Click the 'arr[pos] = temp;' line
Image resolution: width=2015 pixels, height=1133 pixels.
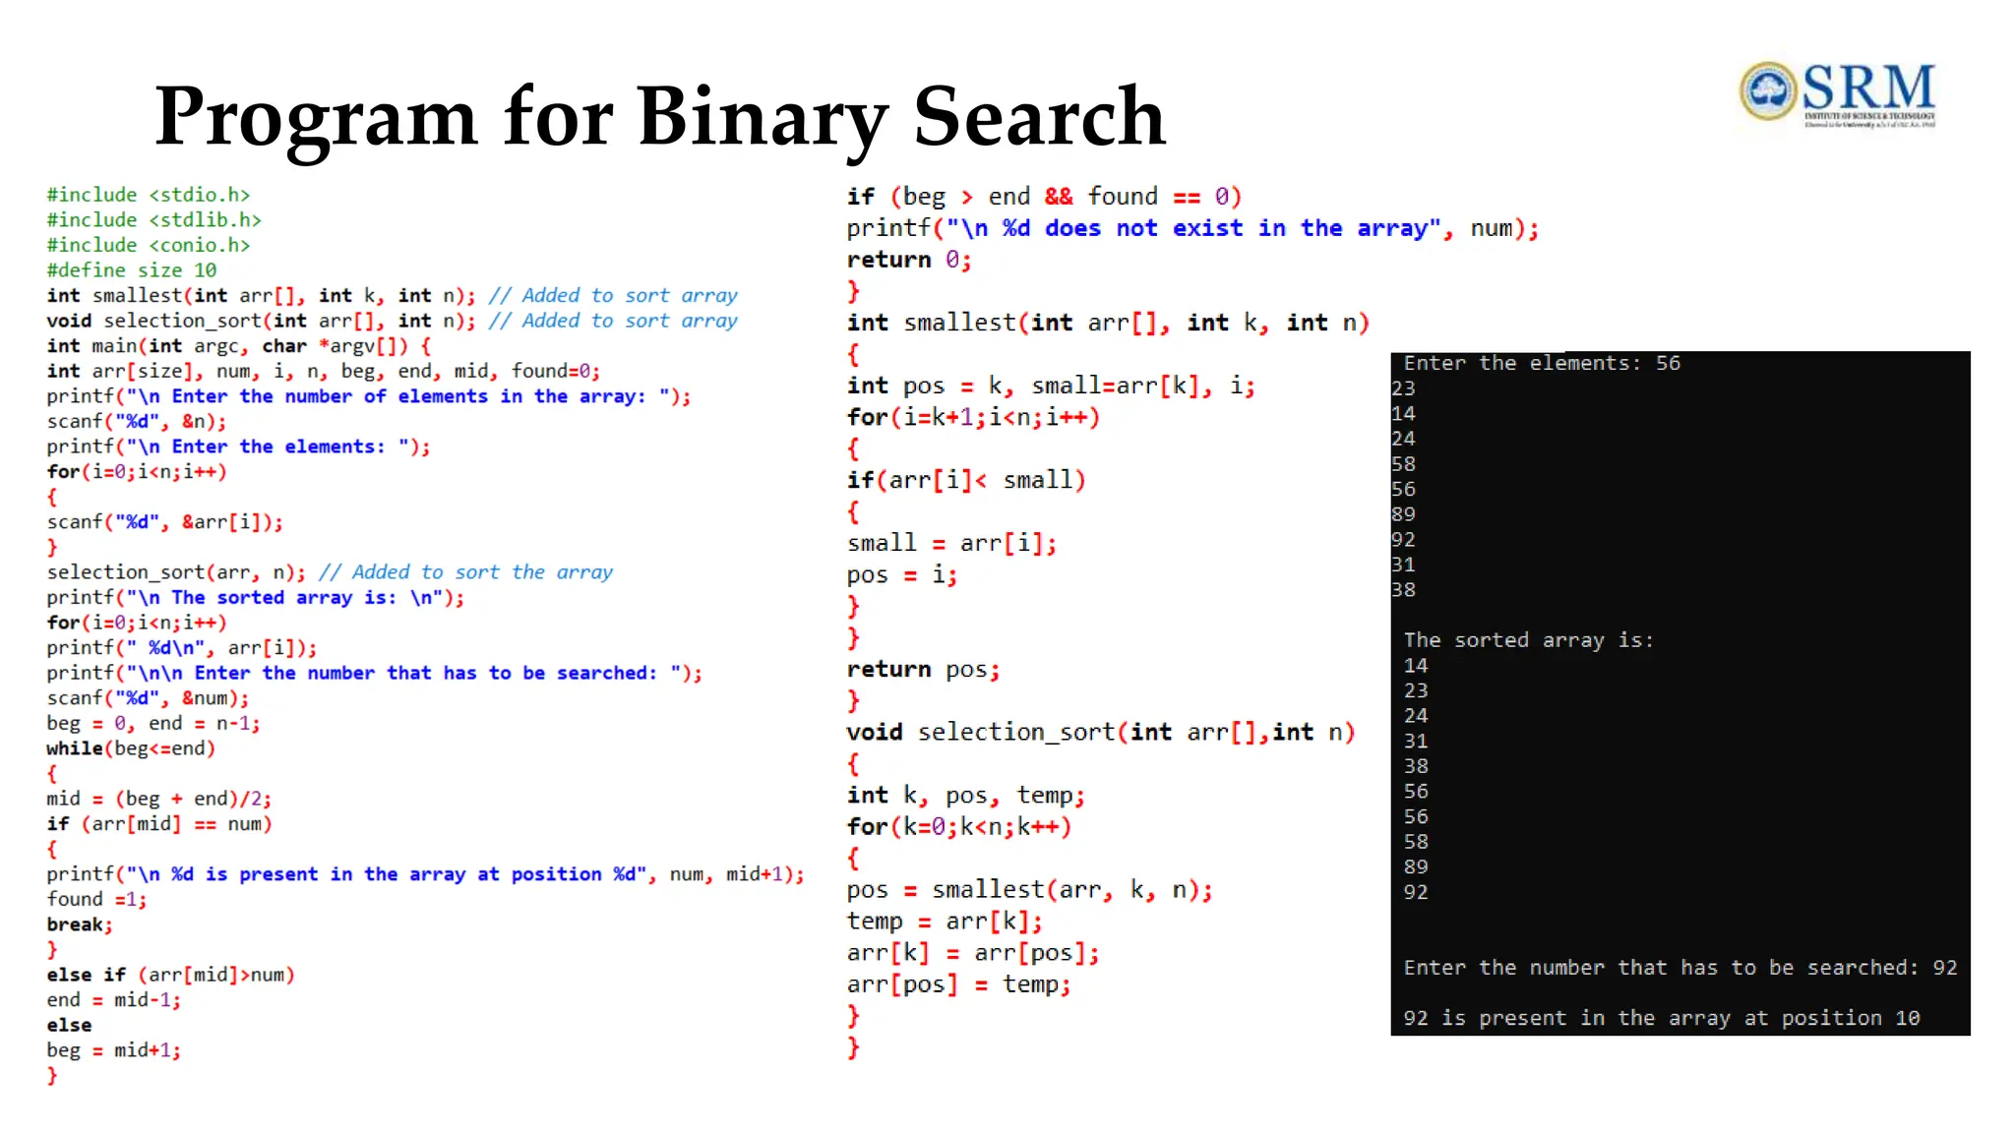click(958, 984)
